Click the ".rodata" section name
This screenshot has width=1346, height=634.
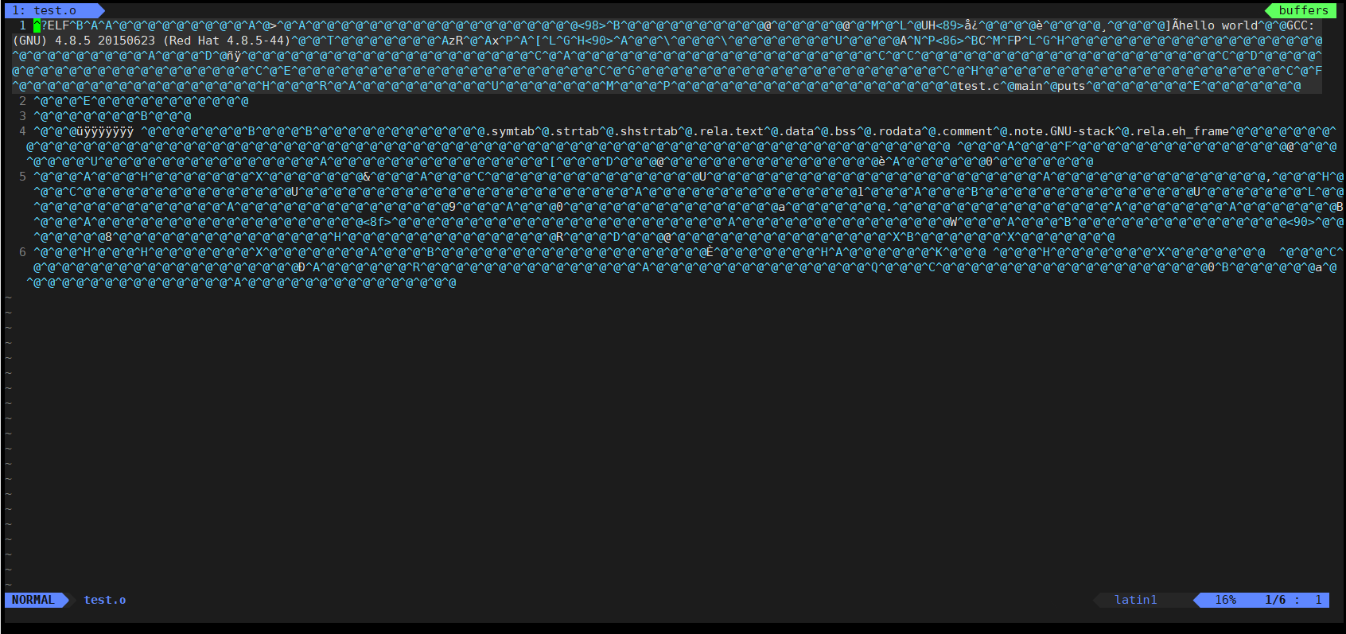click(x=896, y=131)
